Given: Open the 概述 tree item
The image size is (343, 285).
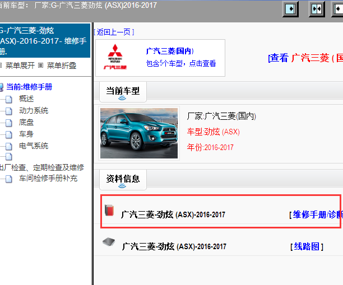Looking at the screenshot, I should pyautogui.click(x=26, y=99).
